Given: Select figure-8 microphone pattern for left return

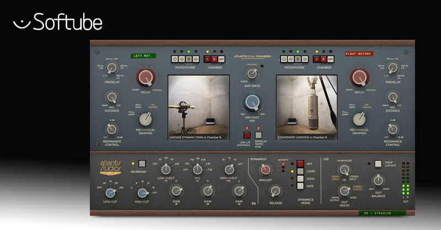Looking at the screenshot, I should tap(189, 59).
